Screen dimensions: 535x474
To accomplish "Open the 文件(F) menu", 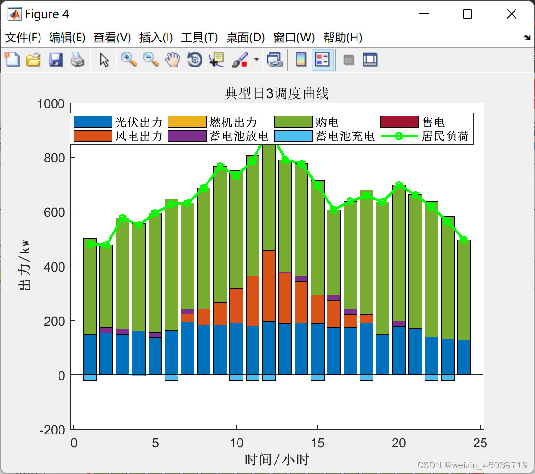I will coord(23,38).
